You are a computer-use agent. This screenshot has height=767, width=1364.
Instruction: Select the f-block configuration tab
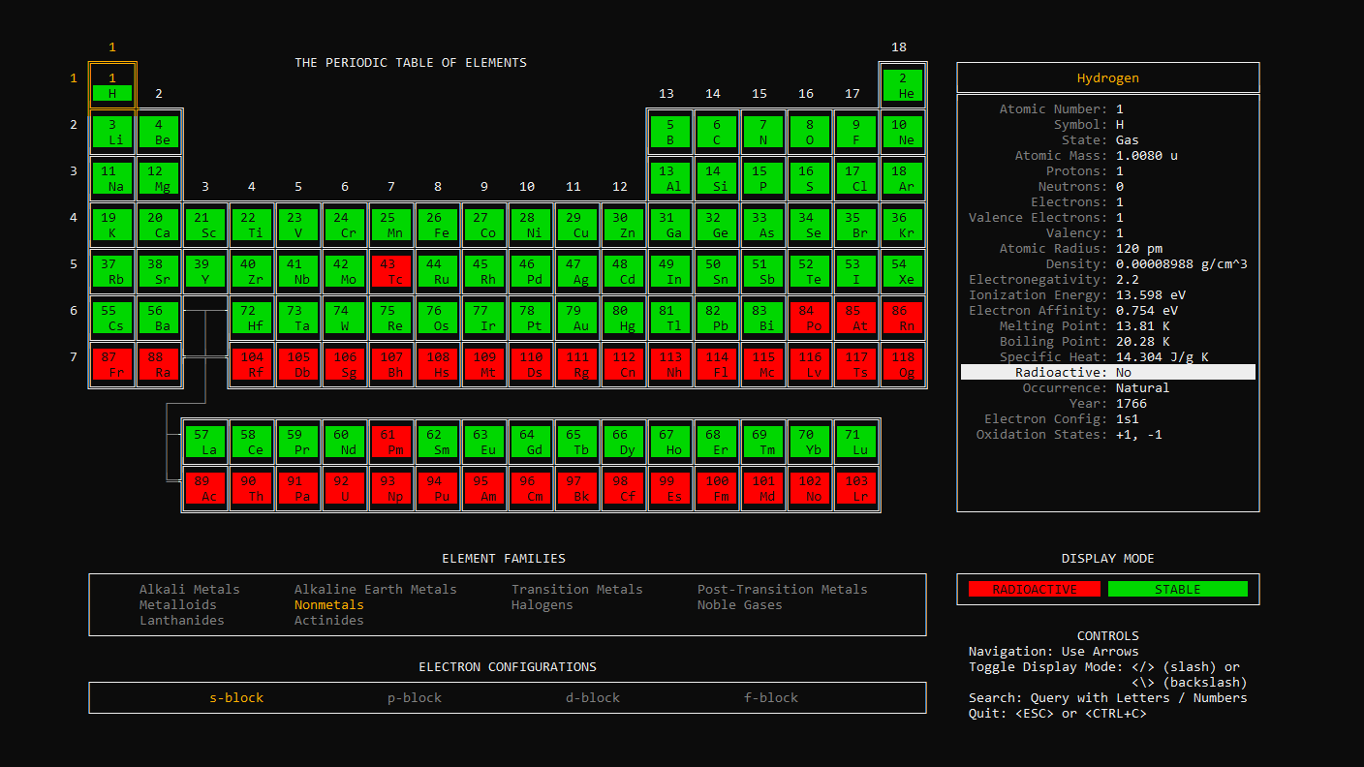(x=771, y=697)
